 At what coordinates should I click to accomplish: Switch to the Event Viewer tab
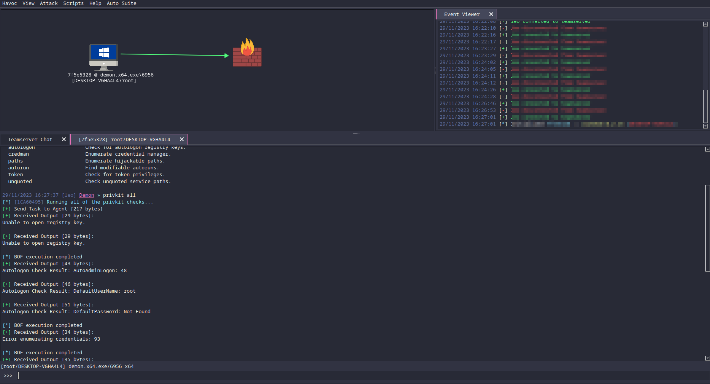(x=462, y=14)
